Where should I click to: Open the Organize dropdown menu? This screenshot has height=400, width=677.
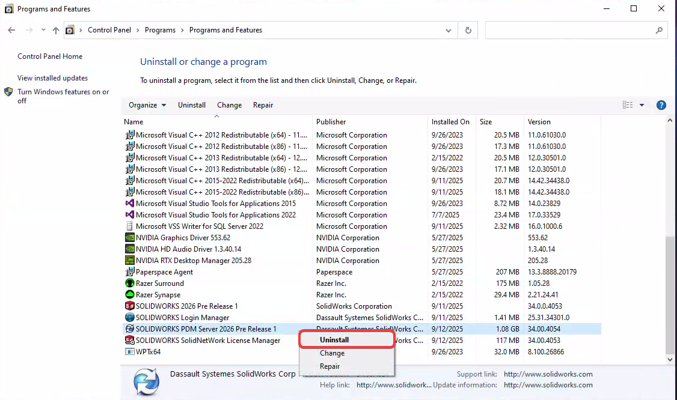coord(146,105)
